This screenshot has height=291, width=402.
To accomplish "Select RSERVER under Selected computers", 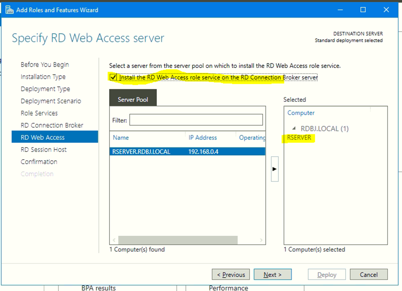I will click(x=300, y=138).
